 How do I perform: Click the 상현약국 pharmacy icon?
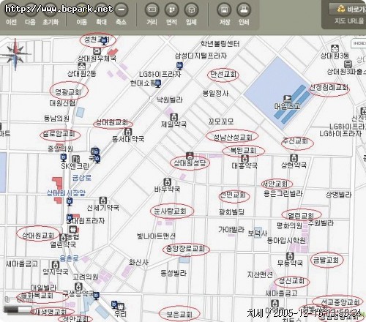(x=294, y=158)
